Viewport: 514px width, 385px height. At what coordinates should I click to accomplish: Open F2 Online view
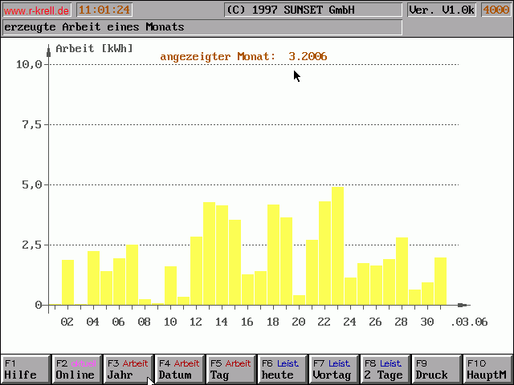point(76,370)
